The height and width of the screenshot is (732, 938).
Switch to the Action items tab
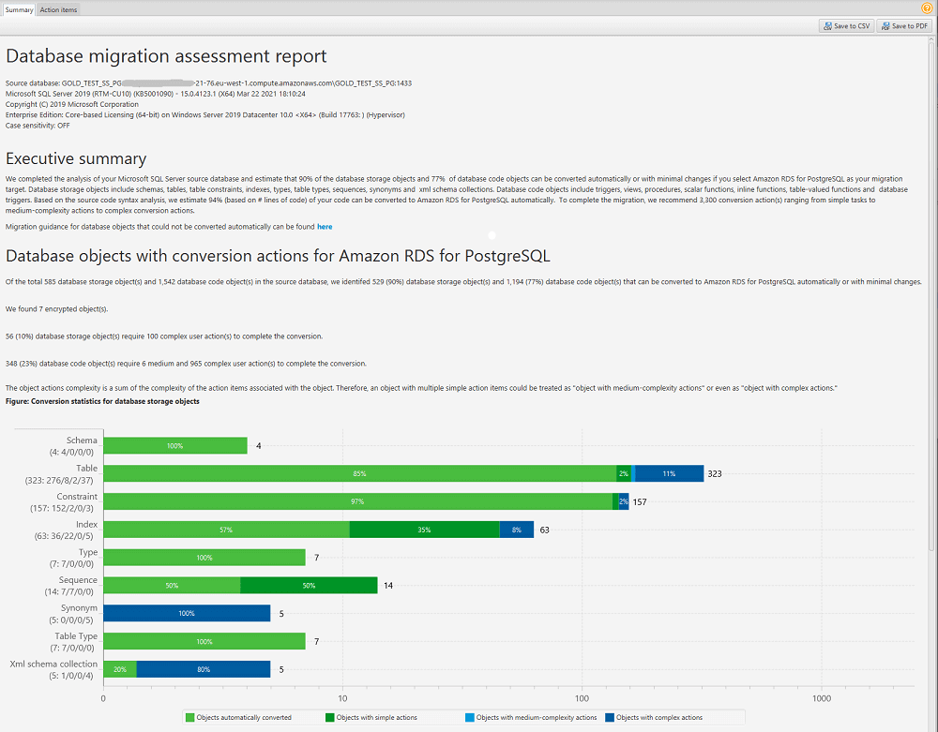point(58,9)
